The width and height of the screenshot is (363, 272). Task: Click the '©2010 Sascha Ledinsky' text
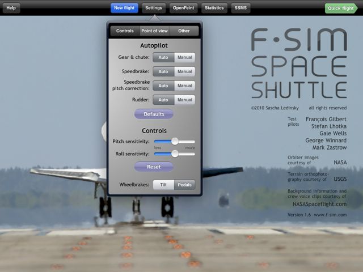275,108
